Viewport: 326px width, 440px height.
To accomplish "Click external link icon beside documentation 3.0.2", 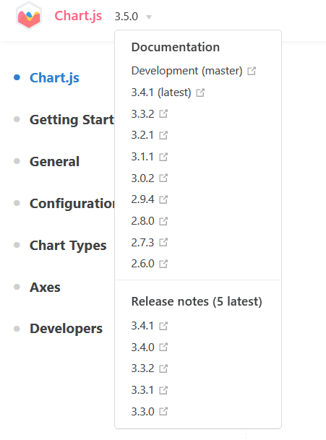I will 163,178.
